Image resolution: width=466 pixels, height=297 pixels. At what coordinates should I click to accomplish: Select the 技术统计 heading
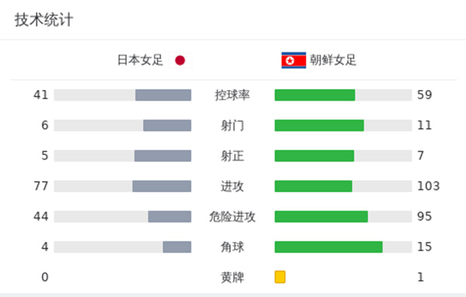coord(43,20)
